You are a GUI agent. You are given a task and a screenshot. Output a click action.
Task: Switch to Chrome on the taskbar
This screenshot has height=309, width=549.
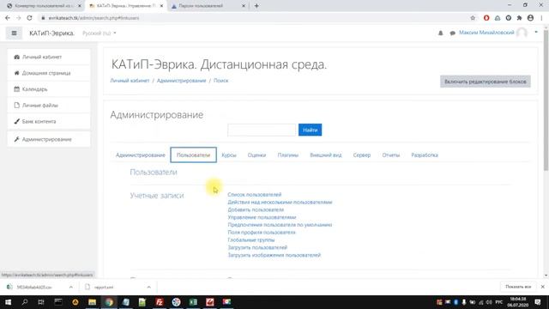109,302
